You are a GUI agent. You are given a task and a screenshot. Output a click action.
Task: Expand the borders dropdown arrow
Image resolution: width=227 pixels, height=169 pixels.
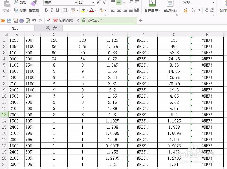pos(69,10)
